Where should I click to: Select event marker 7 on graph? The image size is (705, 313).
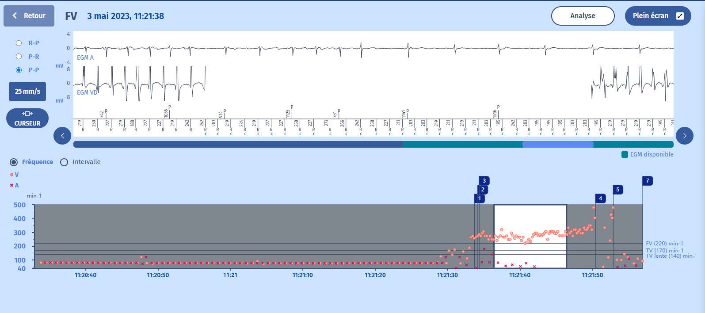pyautogui.click(x=648, y=180)
